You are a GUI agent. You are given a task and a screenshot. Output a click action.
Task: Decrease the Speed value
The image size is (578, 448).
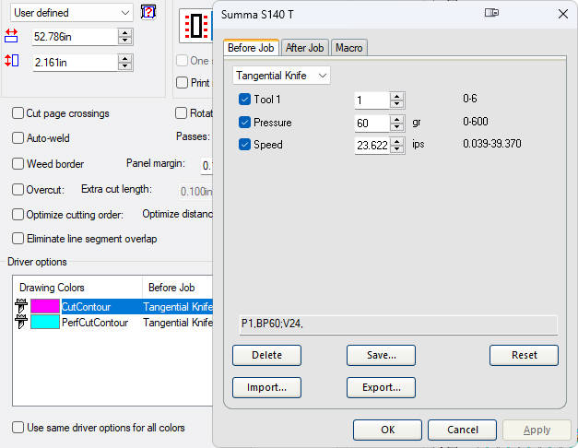click(x=396, y=148)
